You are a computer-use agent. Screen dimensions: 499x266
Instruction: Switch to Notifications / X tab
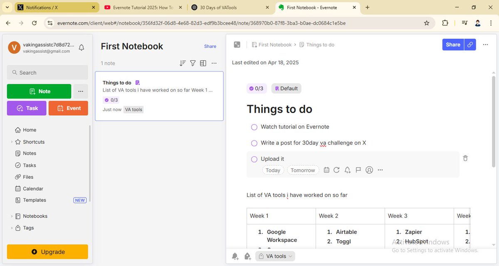[57, 7]
